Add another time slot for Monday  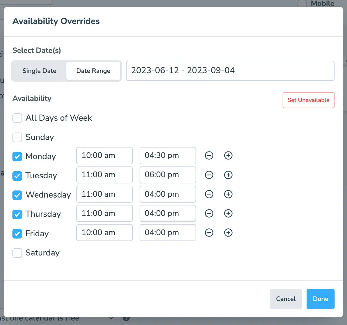(228, 155)
